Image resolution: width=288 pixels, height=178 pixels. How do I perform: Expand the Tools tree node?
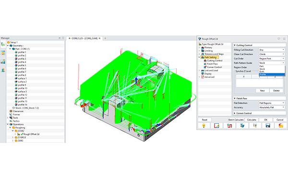8,118
